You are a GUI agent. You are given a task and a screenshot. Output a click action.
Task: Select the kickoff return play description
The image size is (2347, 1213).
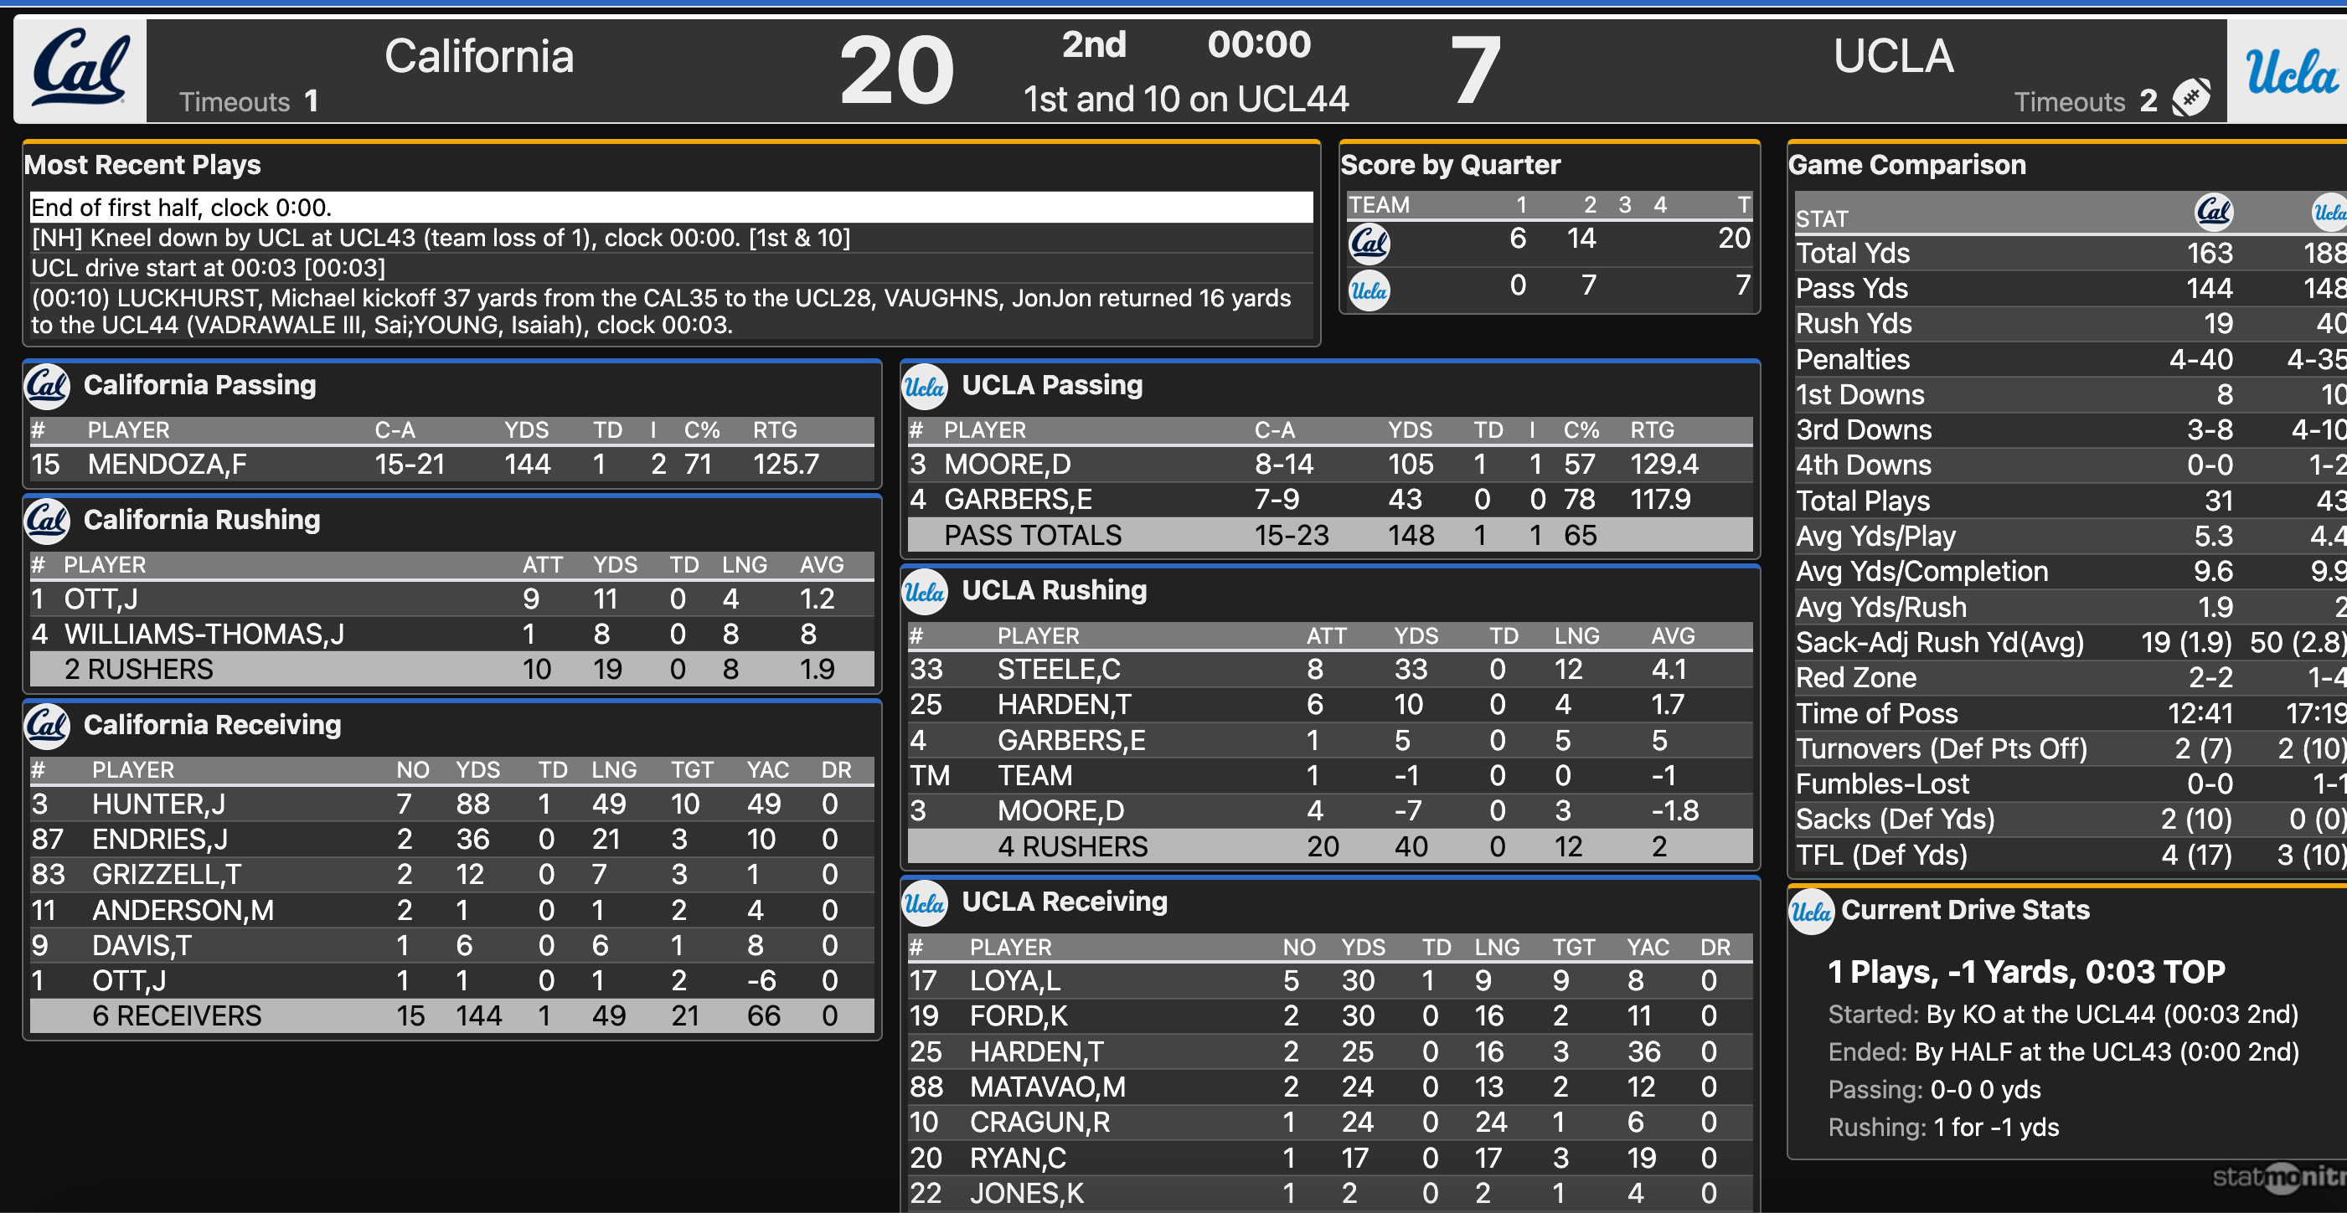pyautogui.click(x=637, y=310)
